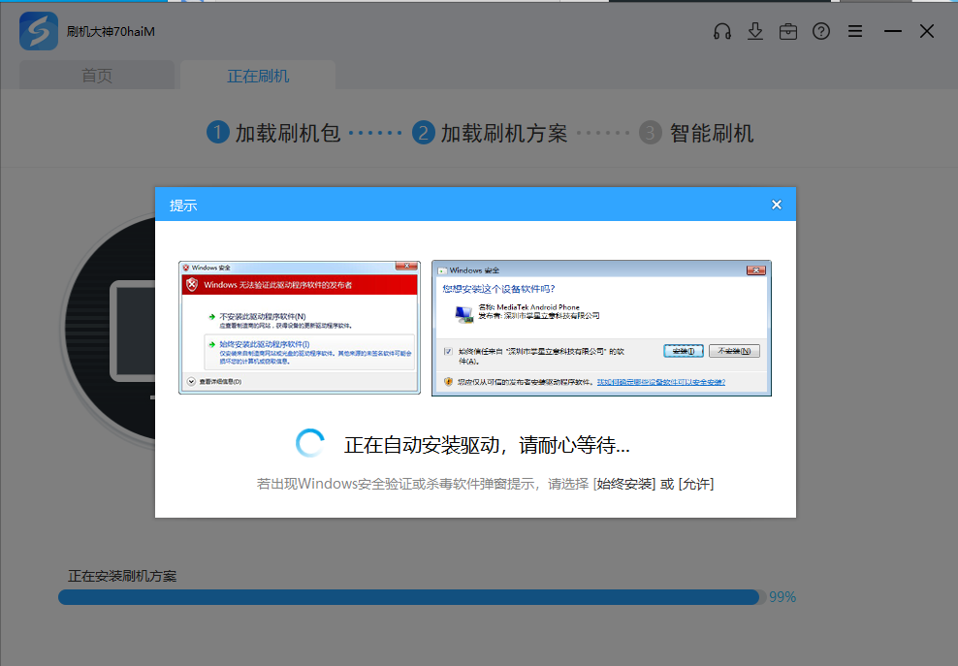The height and width of the screenshot is (666, 958).
Task: Open the hamburger main menu
Action: point(855,31)
